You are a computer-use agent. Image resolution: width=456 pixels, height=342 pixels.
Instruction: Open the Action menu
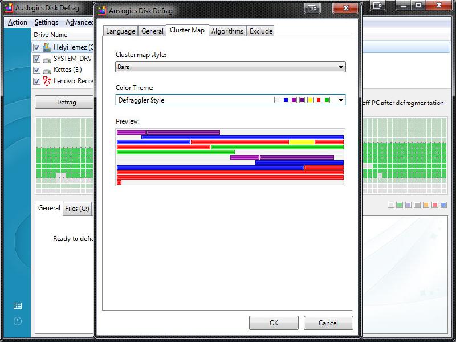point(18,22)
